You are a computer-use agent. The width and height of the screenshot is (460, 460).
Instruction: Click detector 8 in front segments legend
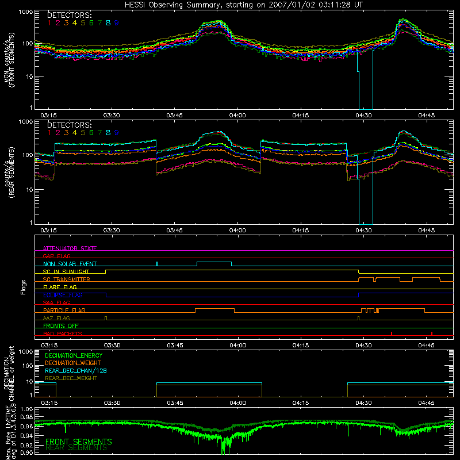point(108,23)
